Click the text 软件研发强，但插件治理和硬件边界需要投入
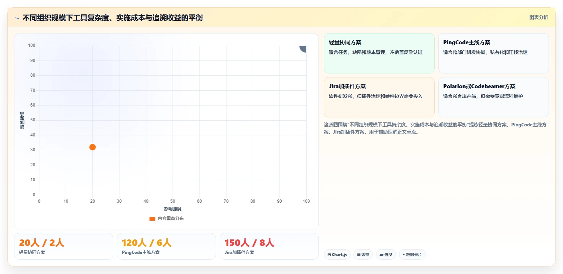 tap(375, 96)
